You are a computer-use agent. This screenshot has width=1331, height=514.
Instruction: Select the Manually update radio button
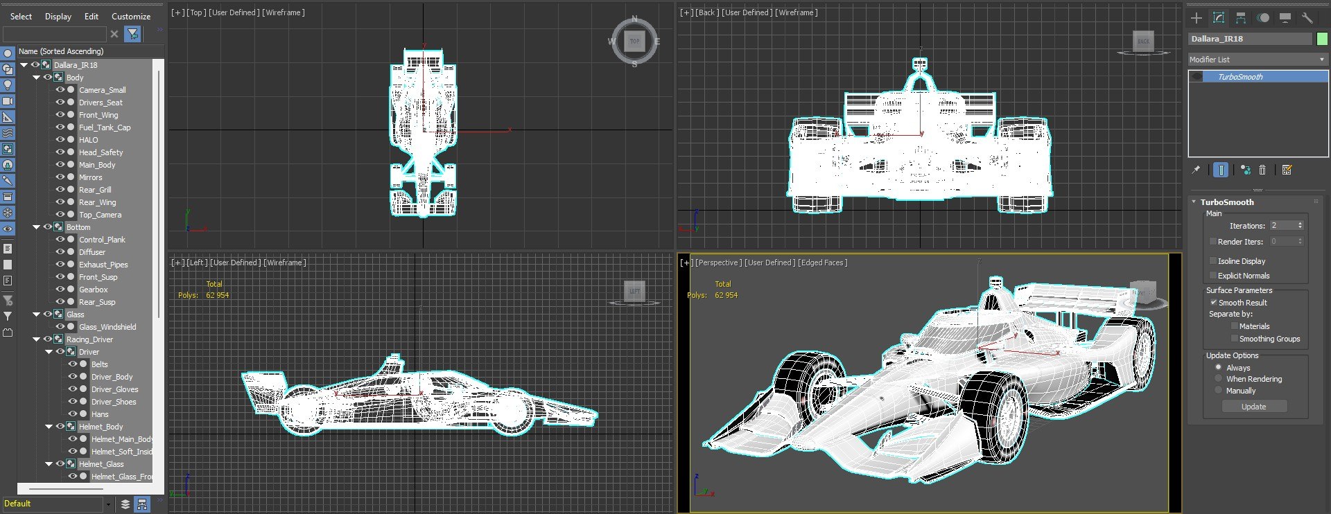pos(1218,391)
